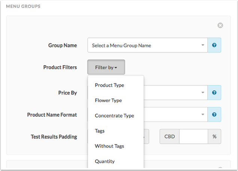238x171 pixels.
Task: Choose Quantity in the filter list
Action: coord(104,161)
